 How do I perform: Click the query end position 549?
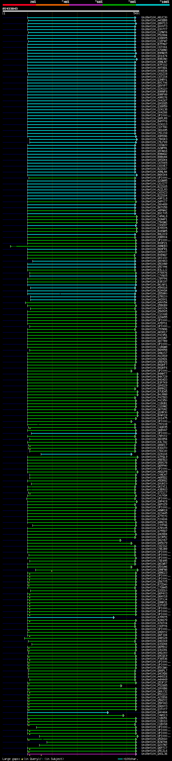(x=136, y=13)
